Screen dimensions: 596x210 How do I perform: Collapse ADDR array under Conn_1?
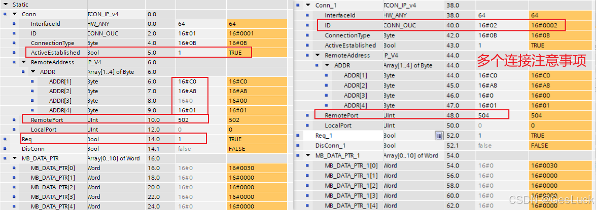coord(327,65)
